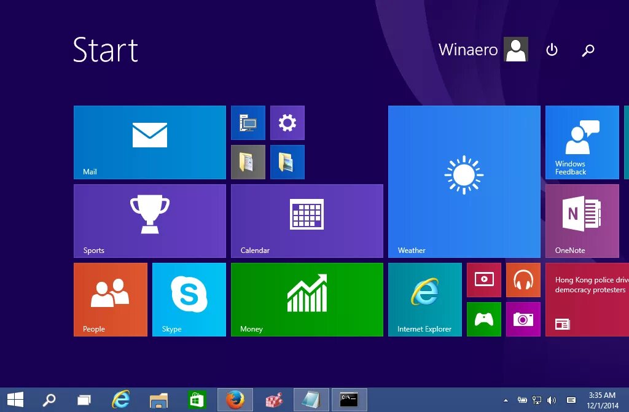The image size is (629, 412).
Task: Open the Store from the taskbar
Action: click(197, 400)
